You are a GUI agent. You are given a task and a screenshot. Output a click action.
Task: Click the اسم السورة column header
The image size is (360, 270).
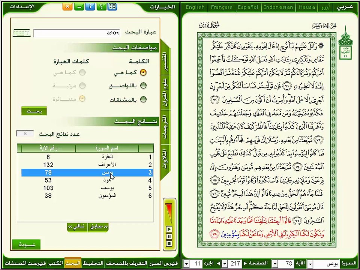point(107,148)
